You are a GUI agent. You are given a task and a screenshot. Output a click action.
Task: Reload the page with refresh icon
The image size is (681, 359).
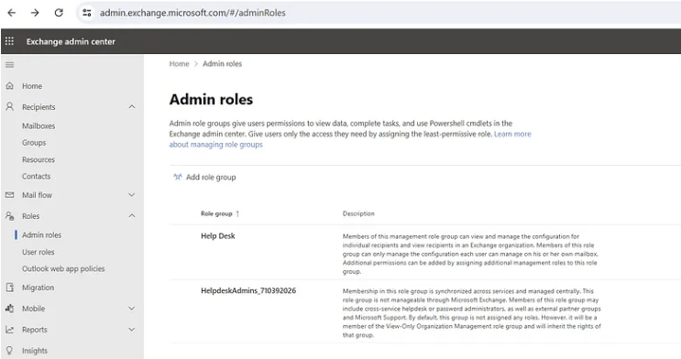tap(59, 13)
